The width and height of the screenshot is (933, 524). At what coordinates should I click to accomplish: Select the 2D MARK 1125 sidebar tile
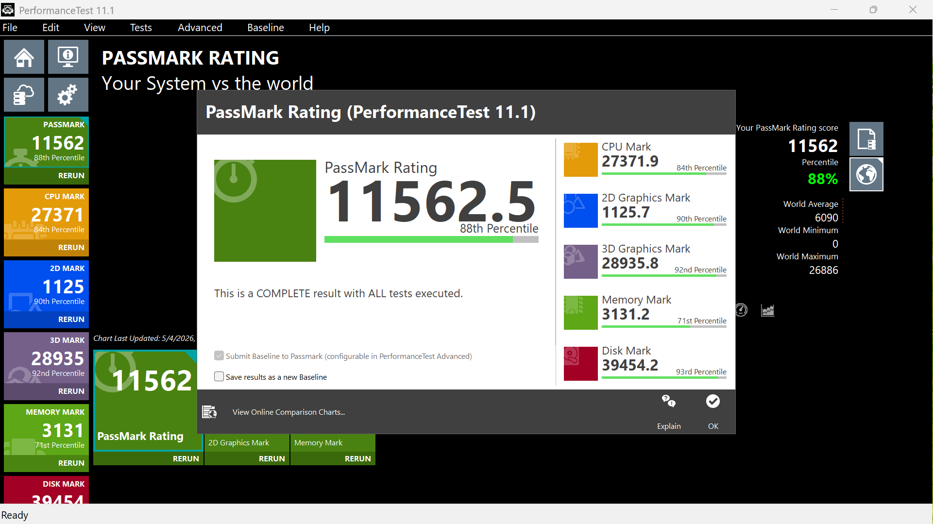[46, 285]
